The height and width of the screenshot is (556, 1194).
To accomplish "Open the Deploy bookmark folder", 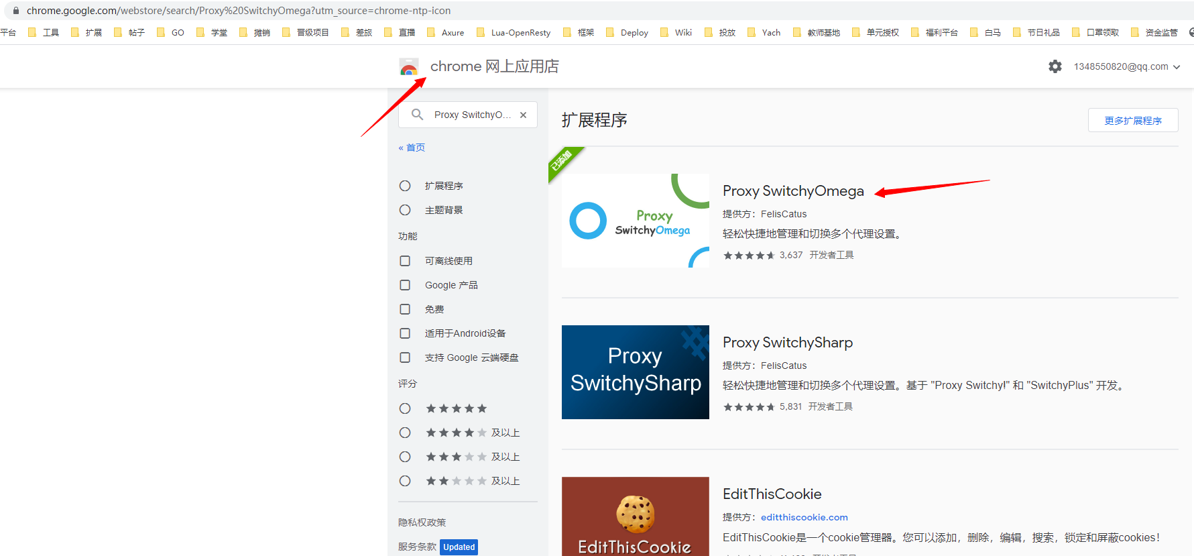I will (627, 32).
